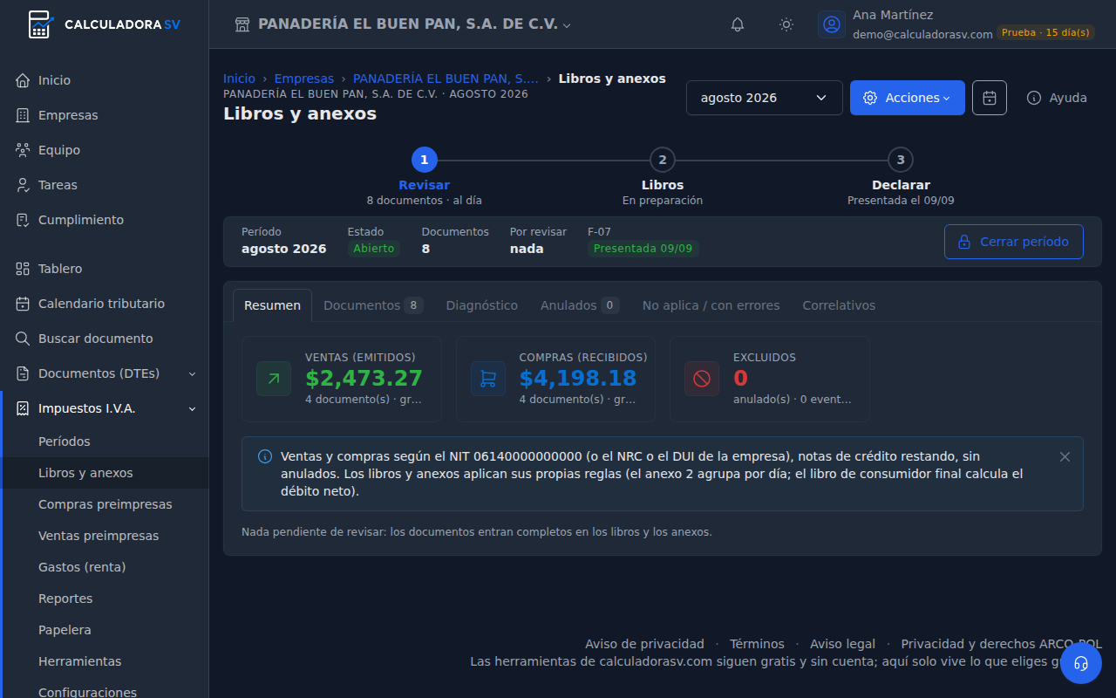Screen dimensions: 1116x698
Task: Open Configuraciones submenu item
Action: (105, 692)
